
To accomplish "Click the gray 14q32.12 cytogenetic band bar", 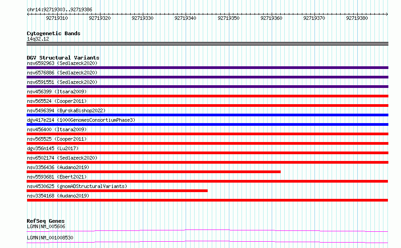I will click(207, 44).
